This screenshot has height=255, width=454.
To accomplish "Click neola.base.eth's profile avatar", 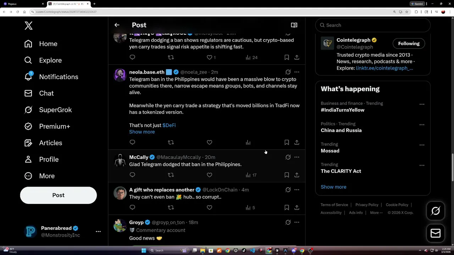I will [x=120, y=75].
